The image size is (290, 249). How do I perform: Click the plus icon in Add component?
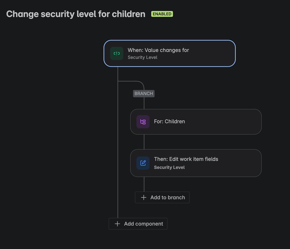[x=117, y=224]
